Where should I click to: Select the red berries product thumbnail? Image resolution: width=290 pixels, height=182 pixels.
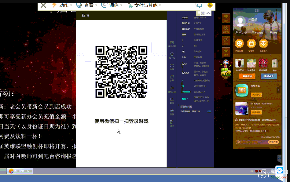pyautogui.click(x=263, y=64)
